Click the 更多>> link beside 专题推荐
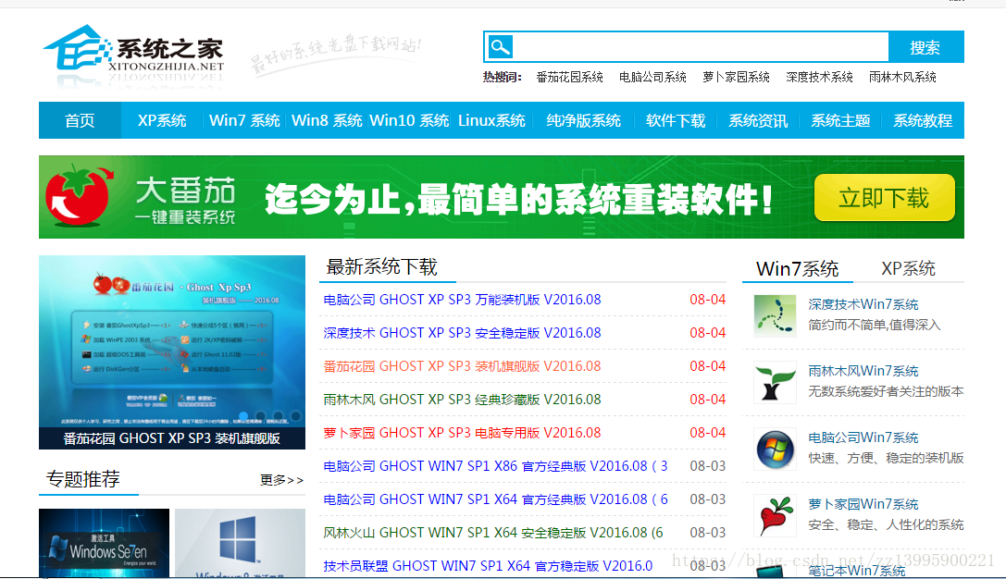 pyautogui.click(x=281, y=480)
